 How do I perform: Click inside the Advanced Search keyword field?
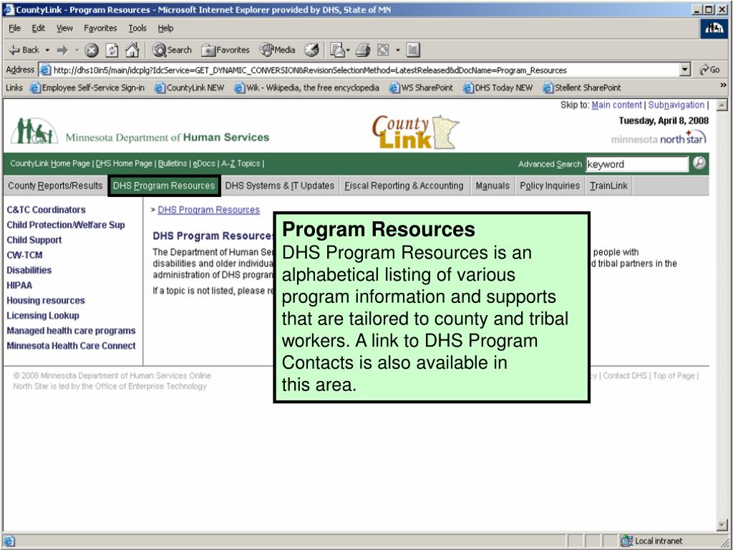(x=637, y=164)
